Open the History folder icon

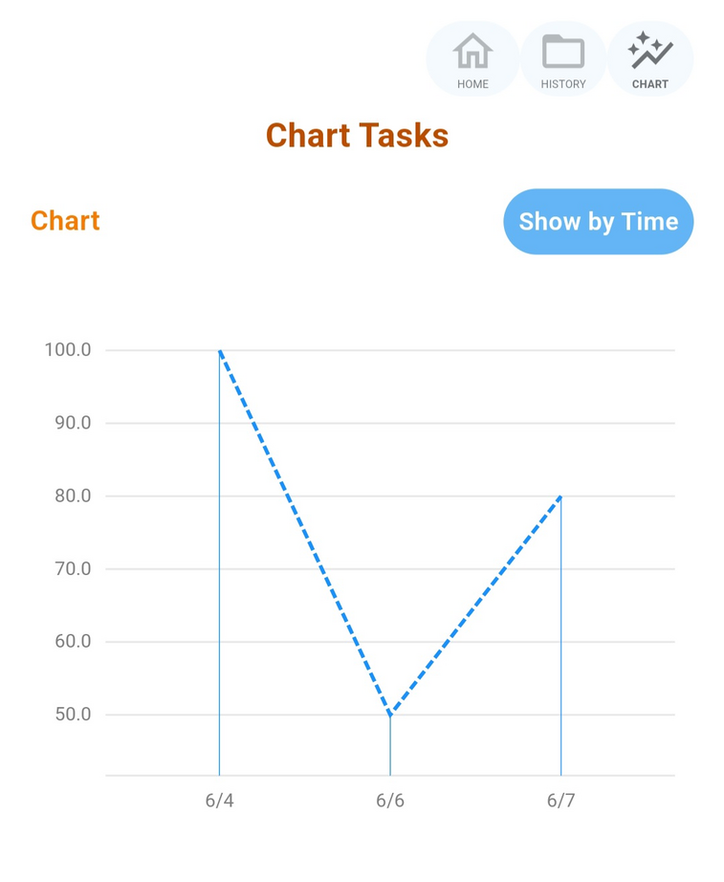coord(563,51)
